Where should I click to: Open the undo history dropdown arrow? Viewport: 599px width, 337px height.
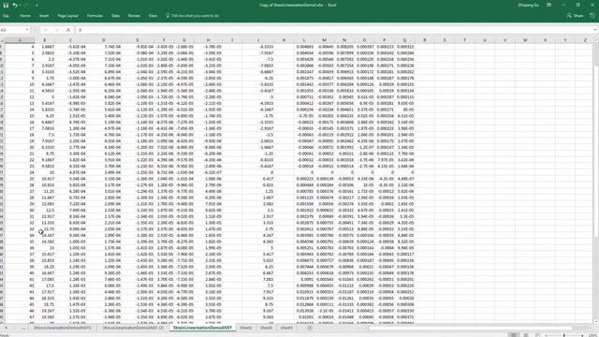coord(20,6)
